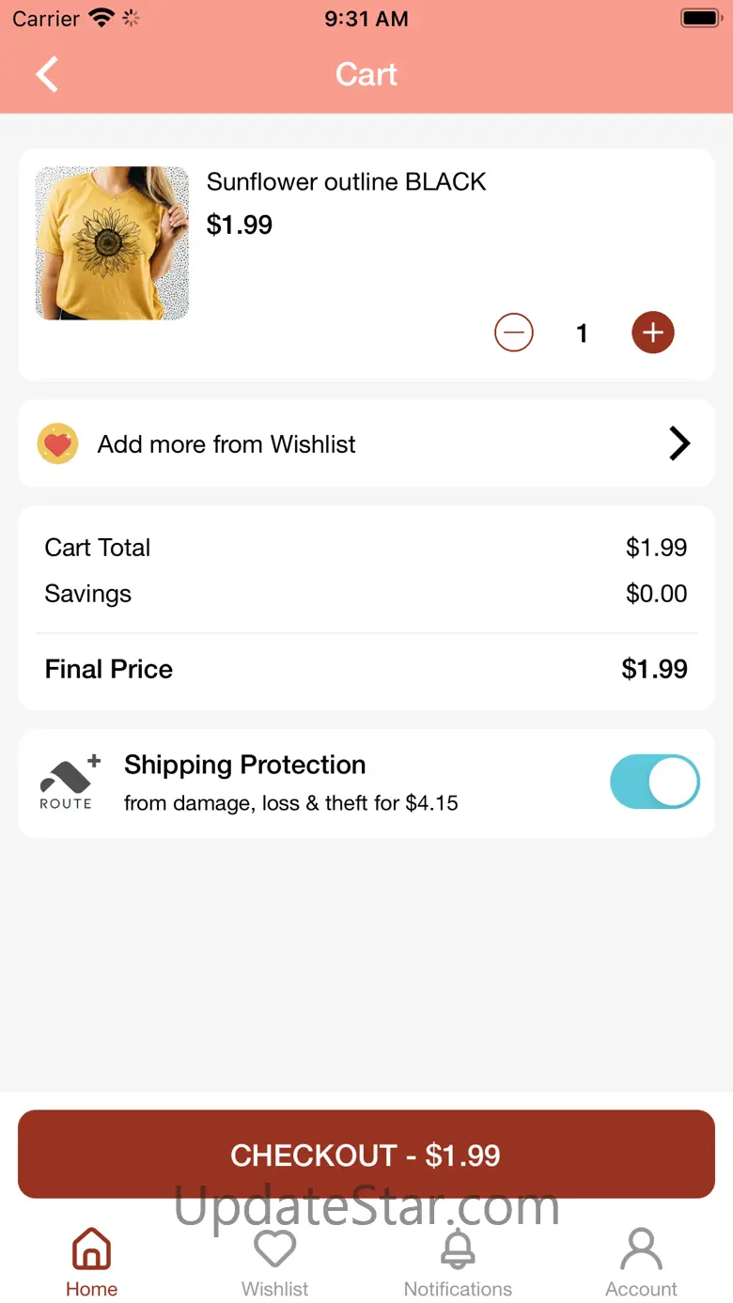Open the Home tab
This screenshot has height=1303, width=733.
coord(91,1262)
